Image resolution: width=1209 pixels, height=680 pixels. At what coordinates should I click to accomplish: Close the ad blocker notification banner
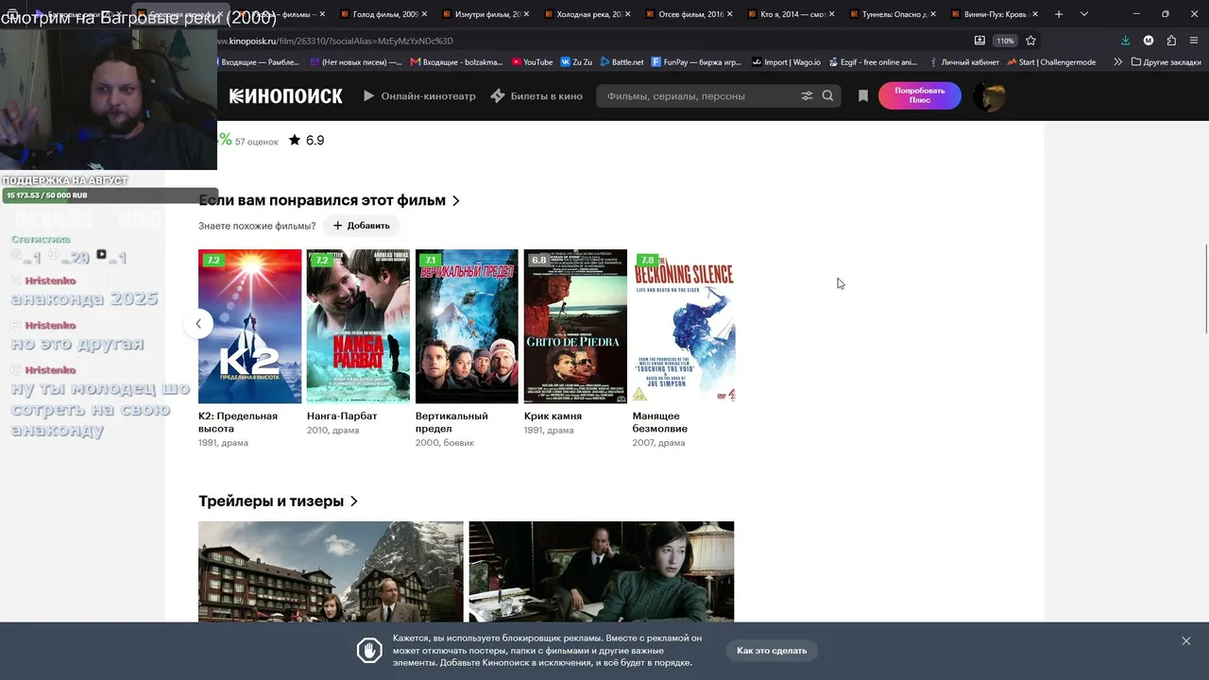(1185, 641)
